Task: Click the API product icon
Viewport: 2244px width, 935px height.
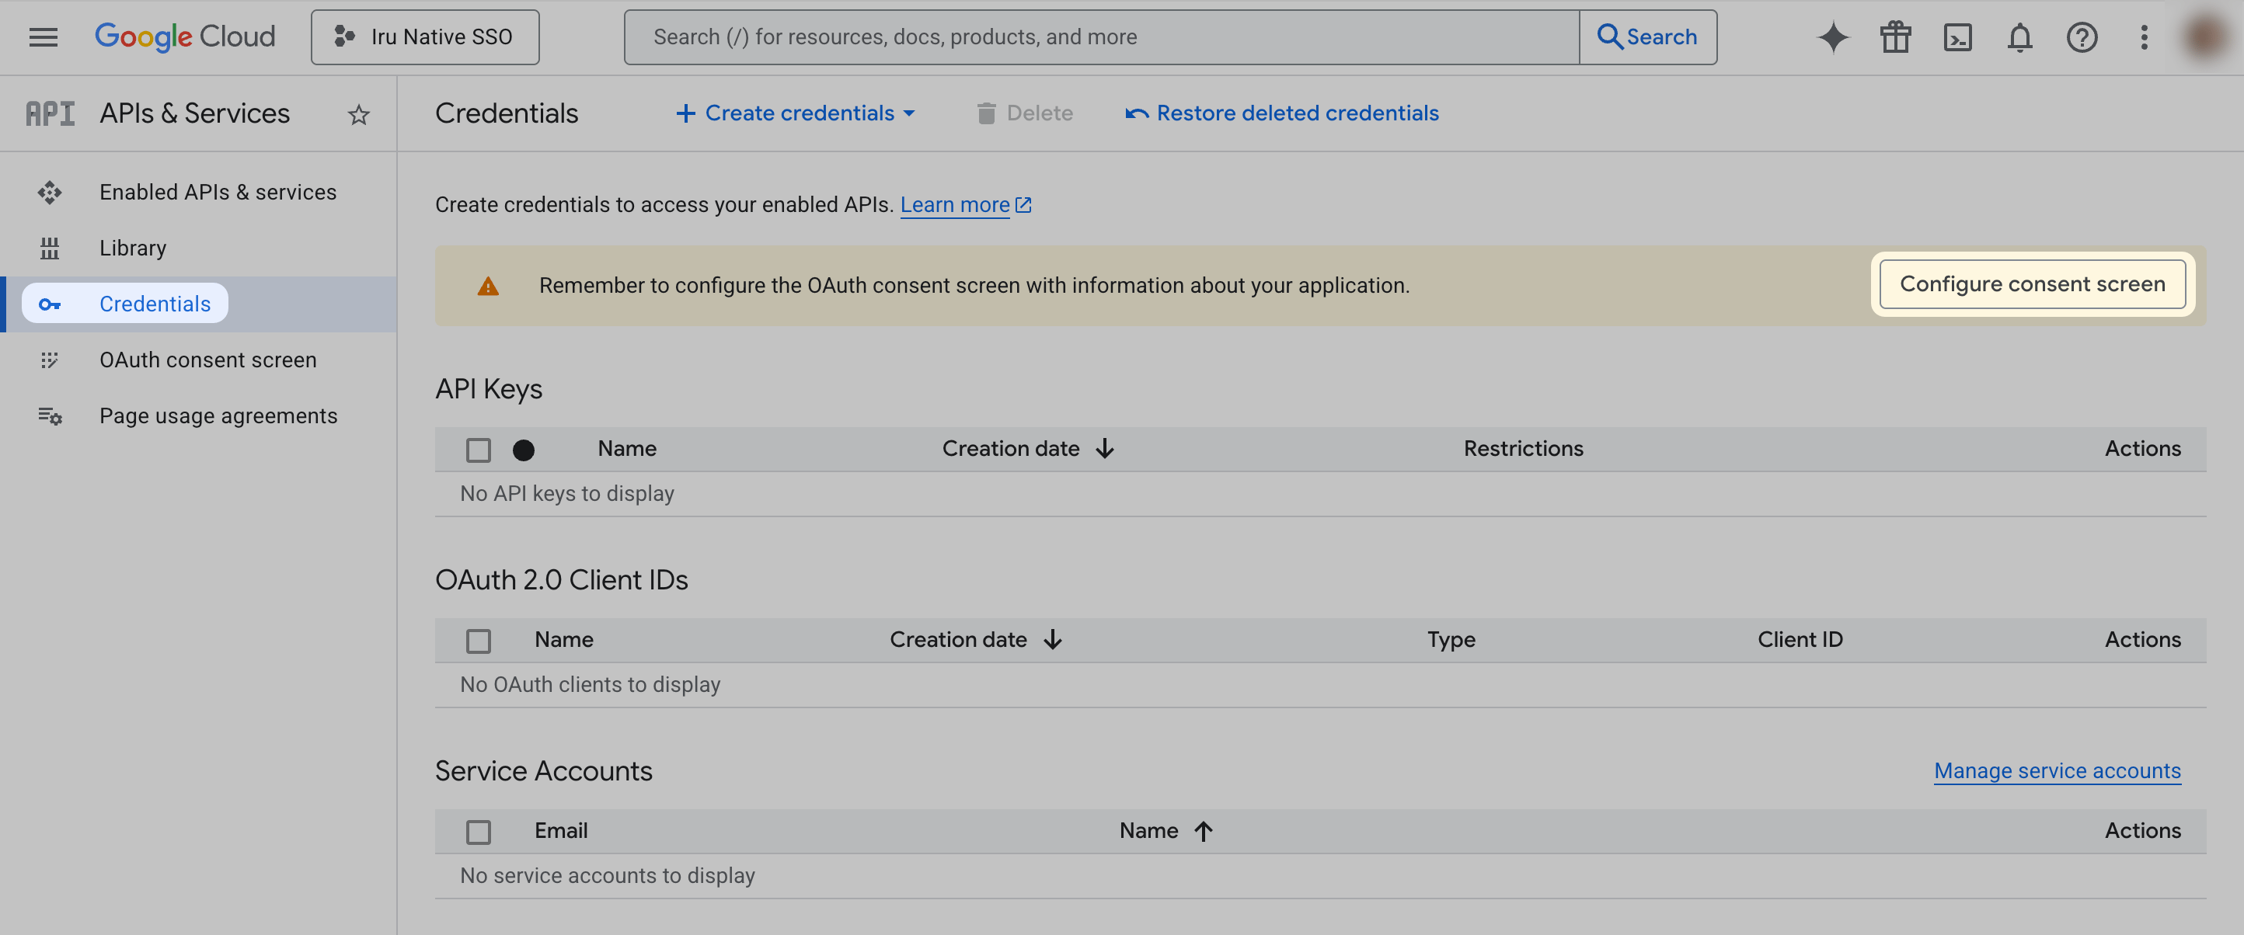Action: click(x=50, y=114)
